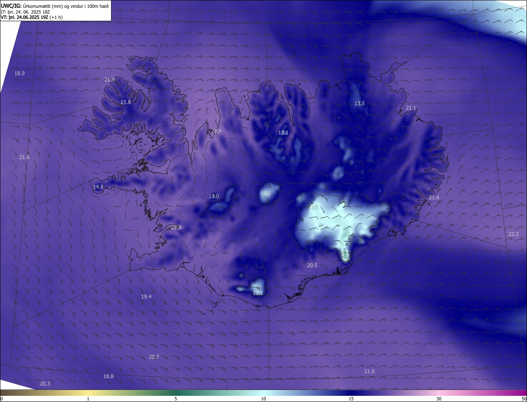Click the map title 'UWC/IG: Úrkomumætti (mm)' line
Viewport: 527px width, 402px height.
point(55,5)
